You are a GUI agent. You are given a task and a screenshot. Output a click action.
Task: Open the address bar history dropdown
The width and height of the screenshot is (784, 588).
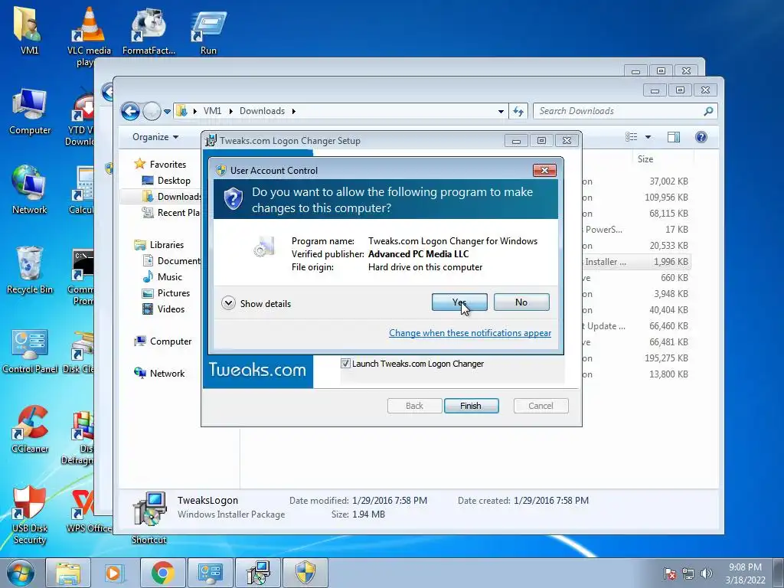[501, 111]
